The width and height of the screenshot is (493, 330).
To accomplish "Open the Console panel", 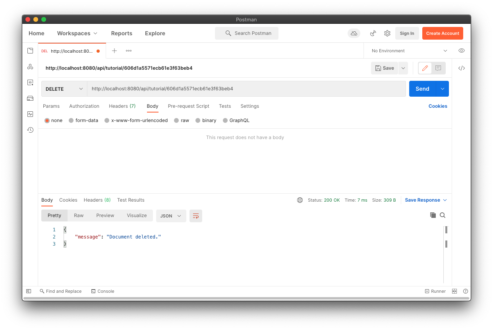I will (x=102, y=291).
